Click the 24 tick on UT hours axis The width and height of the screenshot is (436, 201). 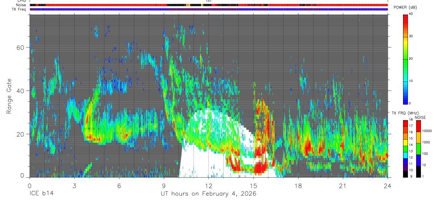pyautogui.click(x=388, y=186)
